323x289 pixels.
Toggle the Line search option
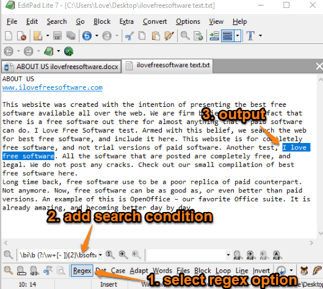tap(242, 271)
